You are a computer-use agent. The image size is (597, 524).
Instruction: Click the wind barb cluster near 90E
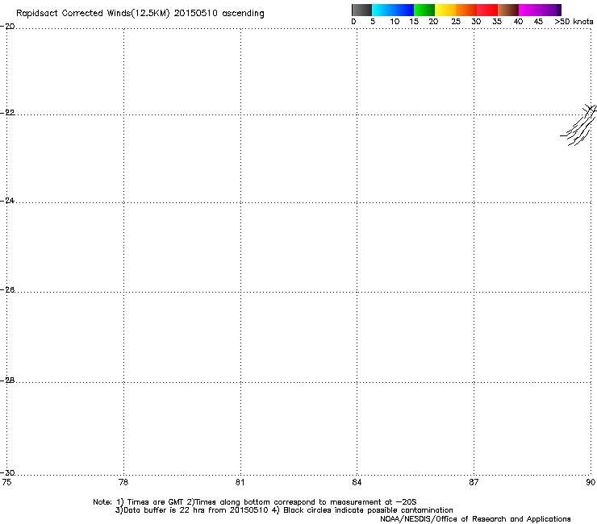tap(578, 125)
